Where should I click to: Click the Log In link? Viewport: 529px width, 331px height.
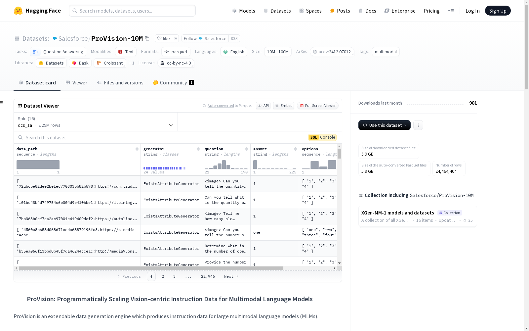coord(472,11)
